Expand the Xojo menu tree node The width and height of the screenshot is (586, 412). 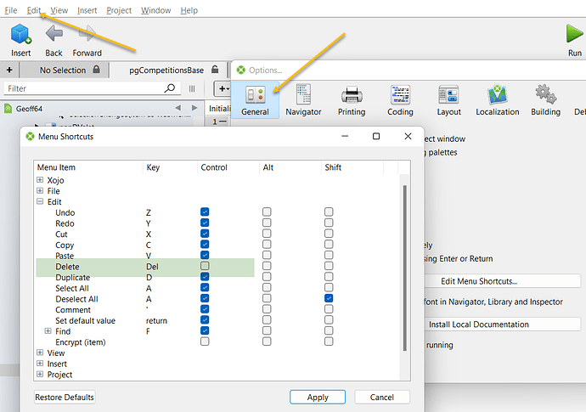40,180
